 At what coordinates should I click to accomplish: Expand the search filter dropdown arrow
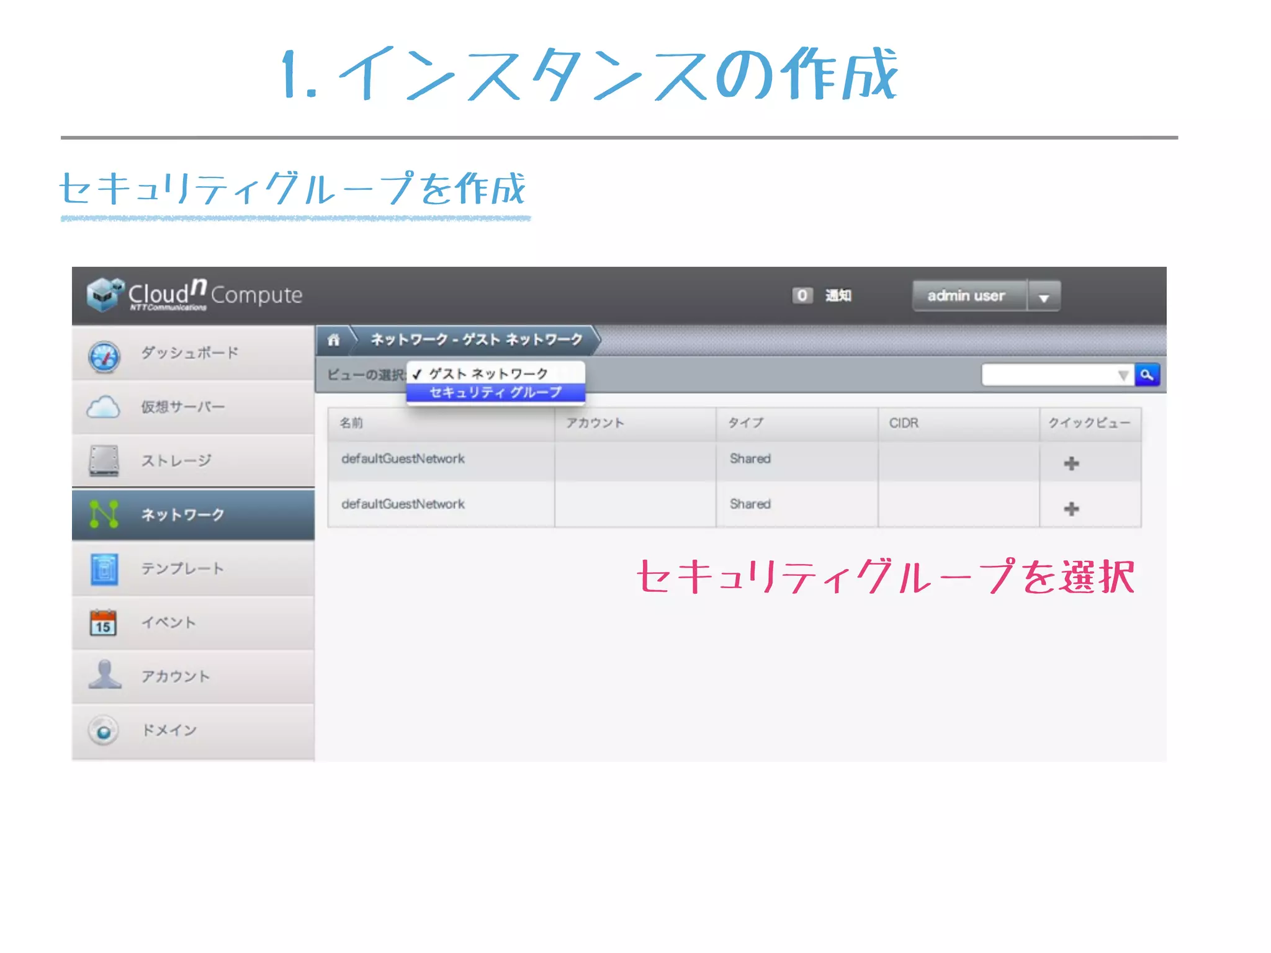(1123, 375)
